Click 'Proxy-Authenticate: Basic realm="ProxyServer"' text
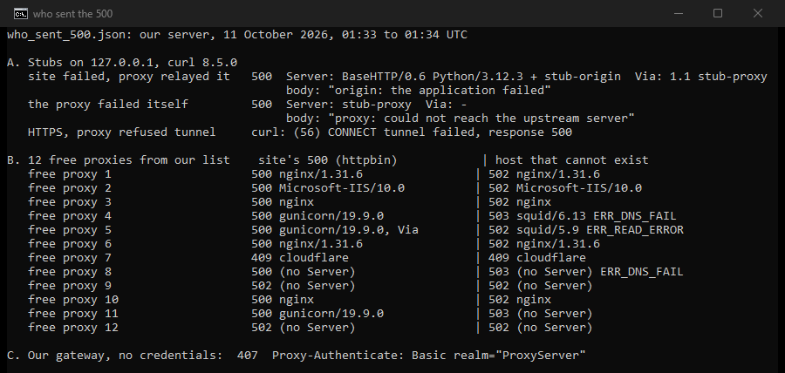This screenshot has height=373, width=785. click(429, 356)
